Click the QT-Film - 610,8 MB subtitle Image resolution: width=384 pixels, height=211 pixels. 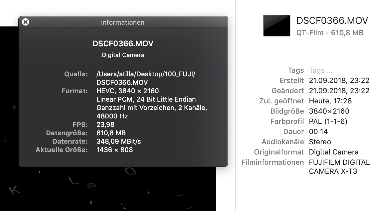tap(330, 33)
